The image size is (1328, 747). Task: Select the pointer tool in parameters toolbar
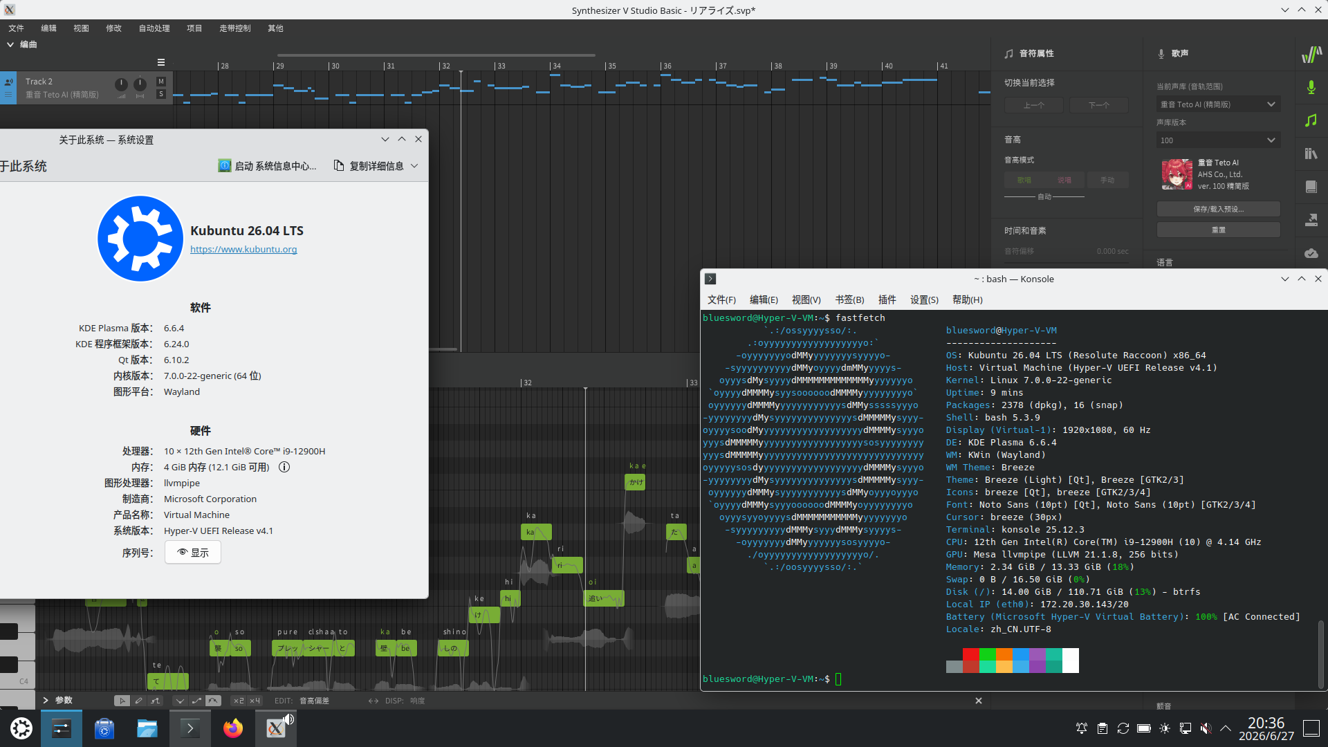point(122,701)
